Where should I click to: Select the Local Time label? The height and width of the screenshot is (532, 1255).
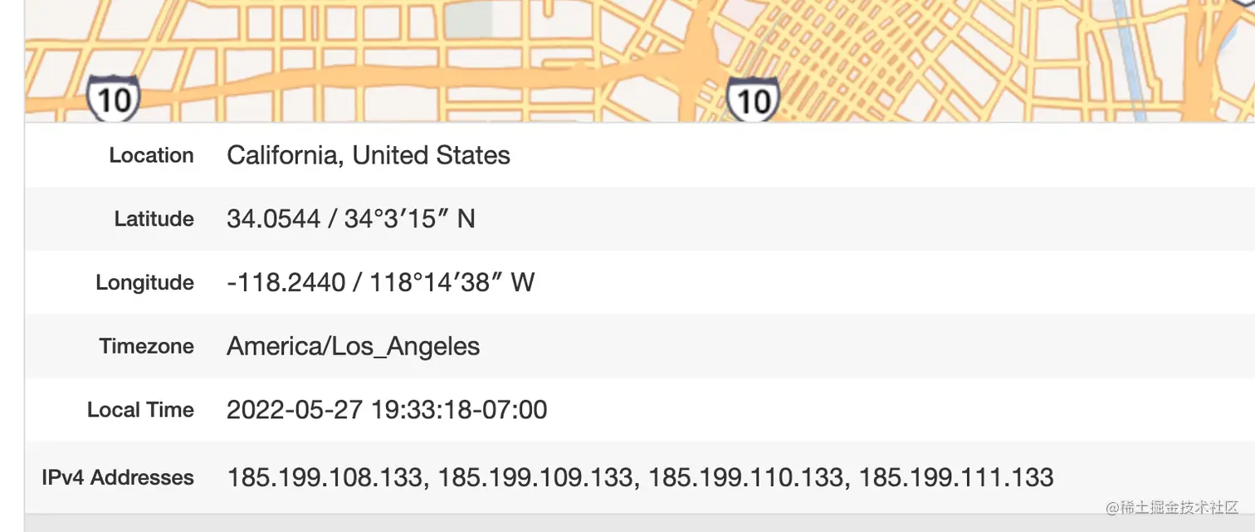tap(140, 410)
